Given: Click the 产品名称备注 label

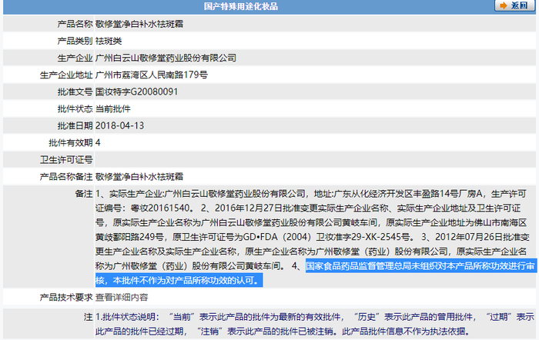Looking at the screenshot, I should pos(66,176).
